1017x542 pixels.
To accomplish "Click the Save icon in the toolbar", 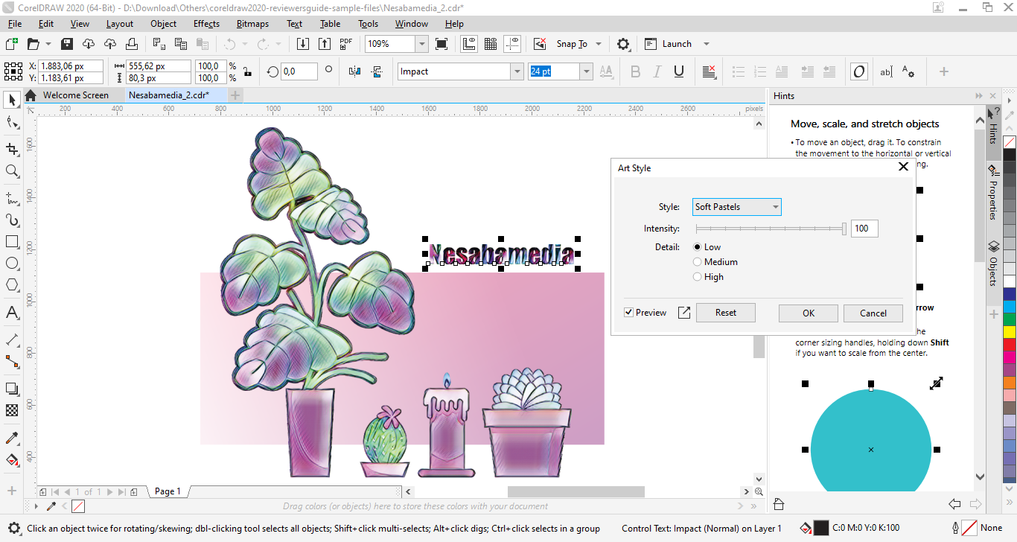I will tap(66, 44).
